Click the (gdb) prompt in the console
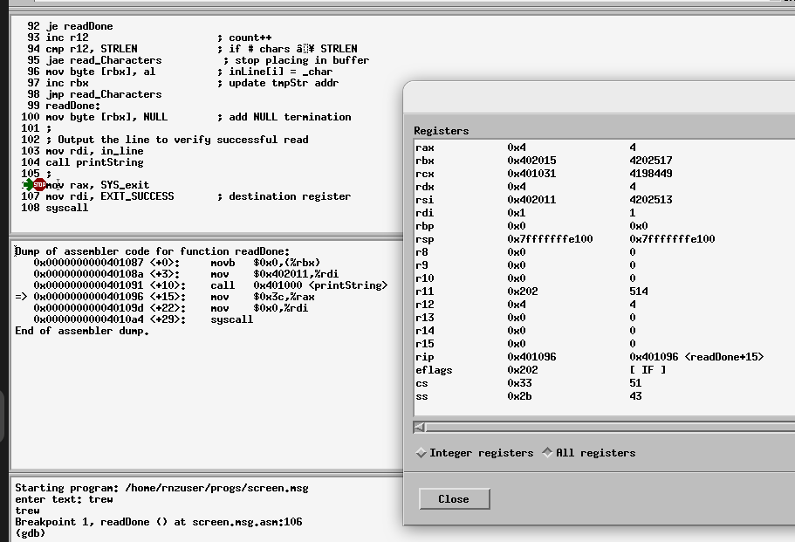The height and width of the screenshot is (542, 795). pos(31,533)
